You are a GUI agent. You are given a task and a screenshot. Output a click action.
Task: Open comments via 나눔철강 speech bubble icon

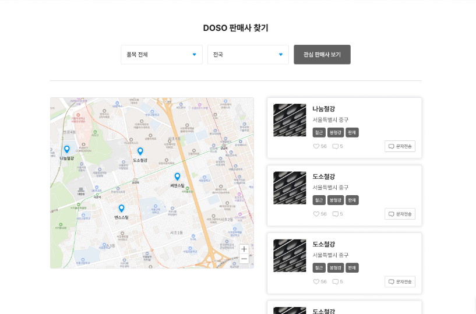335,146
